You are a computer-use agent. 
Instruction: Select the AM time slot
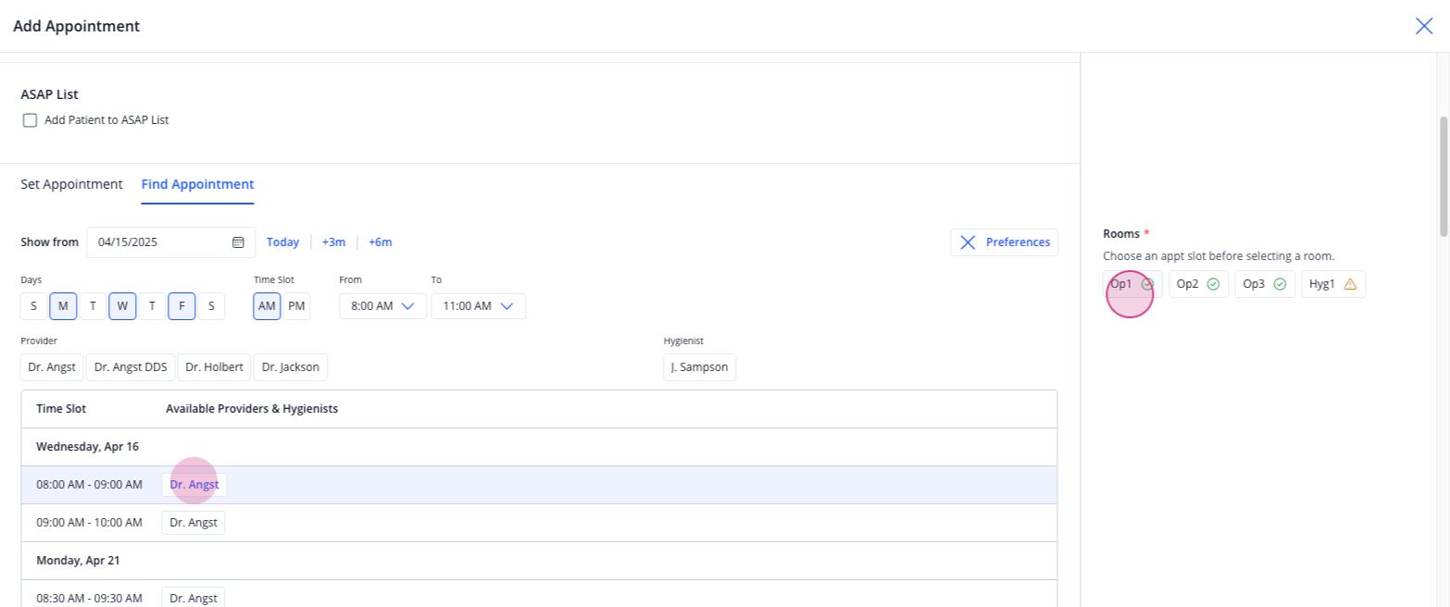(268, 306)
